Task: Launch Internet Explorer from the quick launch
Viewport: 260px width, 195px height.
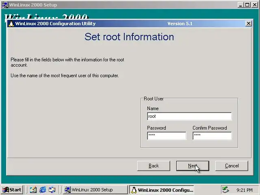Action: click(43, 190)
